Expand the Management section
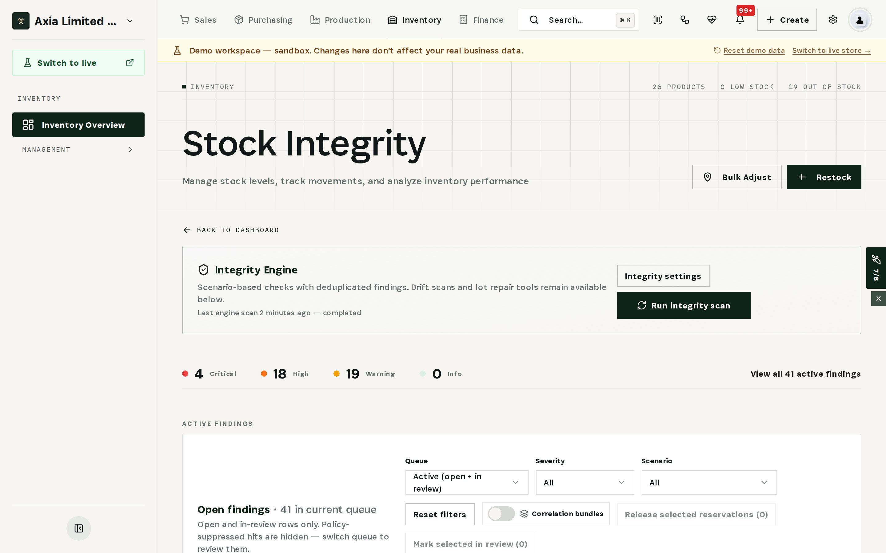 [x=78, y=150]
